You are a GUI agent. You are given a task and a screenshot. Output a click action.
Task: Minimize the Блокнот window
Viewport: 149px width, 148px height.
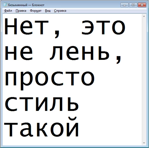[x=125, y=5]
